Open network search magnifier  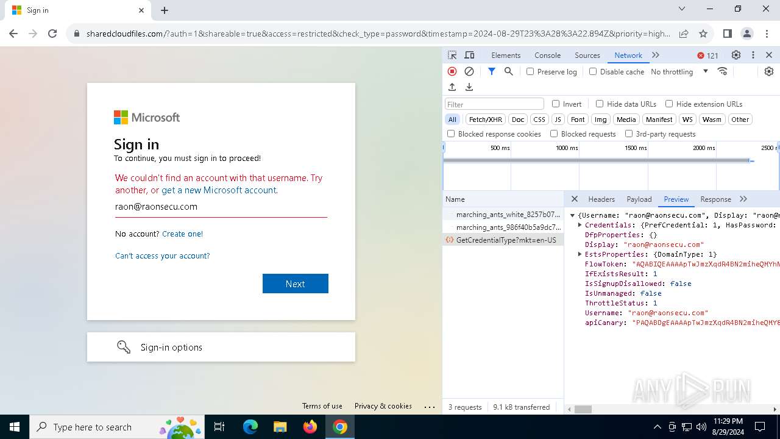509,71
